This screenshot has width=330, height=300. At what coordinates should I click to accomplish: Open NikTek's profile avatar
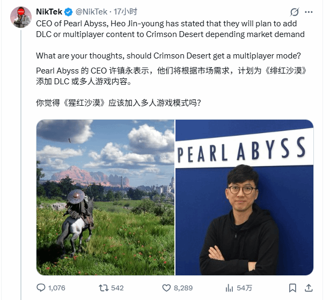[21, 17]
